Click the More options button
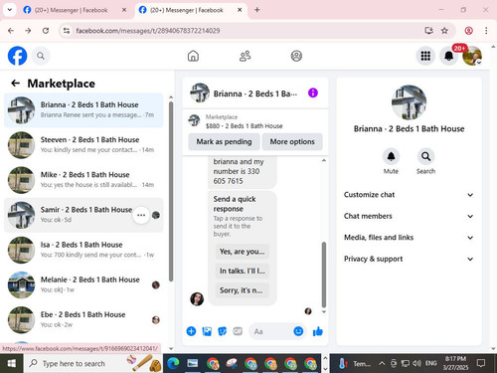The height and width of the screenshot is (373, 497). (x=292, y=142)
